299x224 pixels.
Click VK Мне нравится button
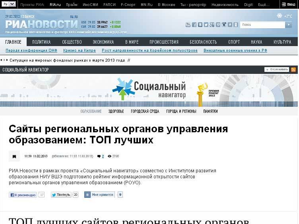[x=99, y=195]
